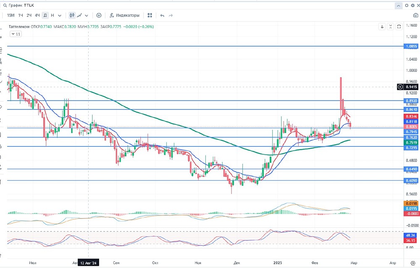The image size is (420, 268).
Task: Select the 15M timeframe
Action: tap(11, 16)
